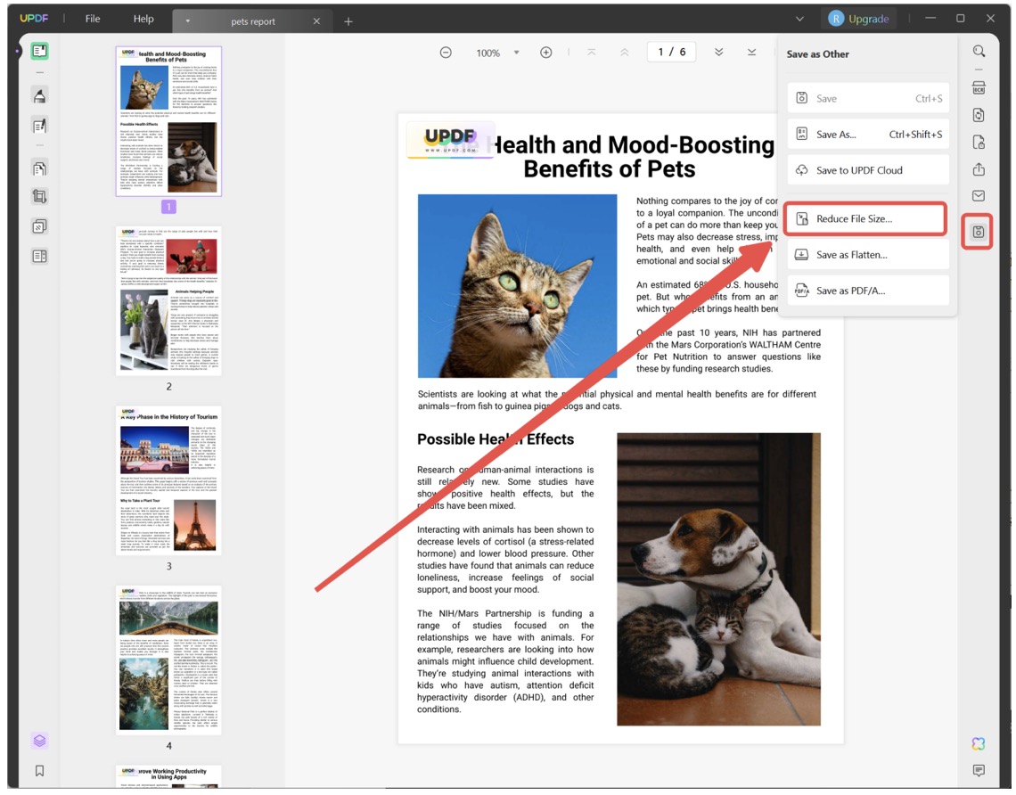Click the zoom in plus icon
This screenshot has height=795, width=1016.
pyautogui.click(x=546, y=53)
